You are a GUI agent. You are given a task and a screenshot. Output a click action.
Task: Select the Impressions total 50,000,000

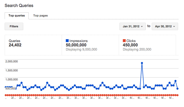pyautogui.click(x=76, y=45)
